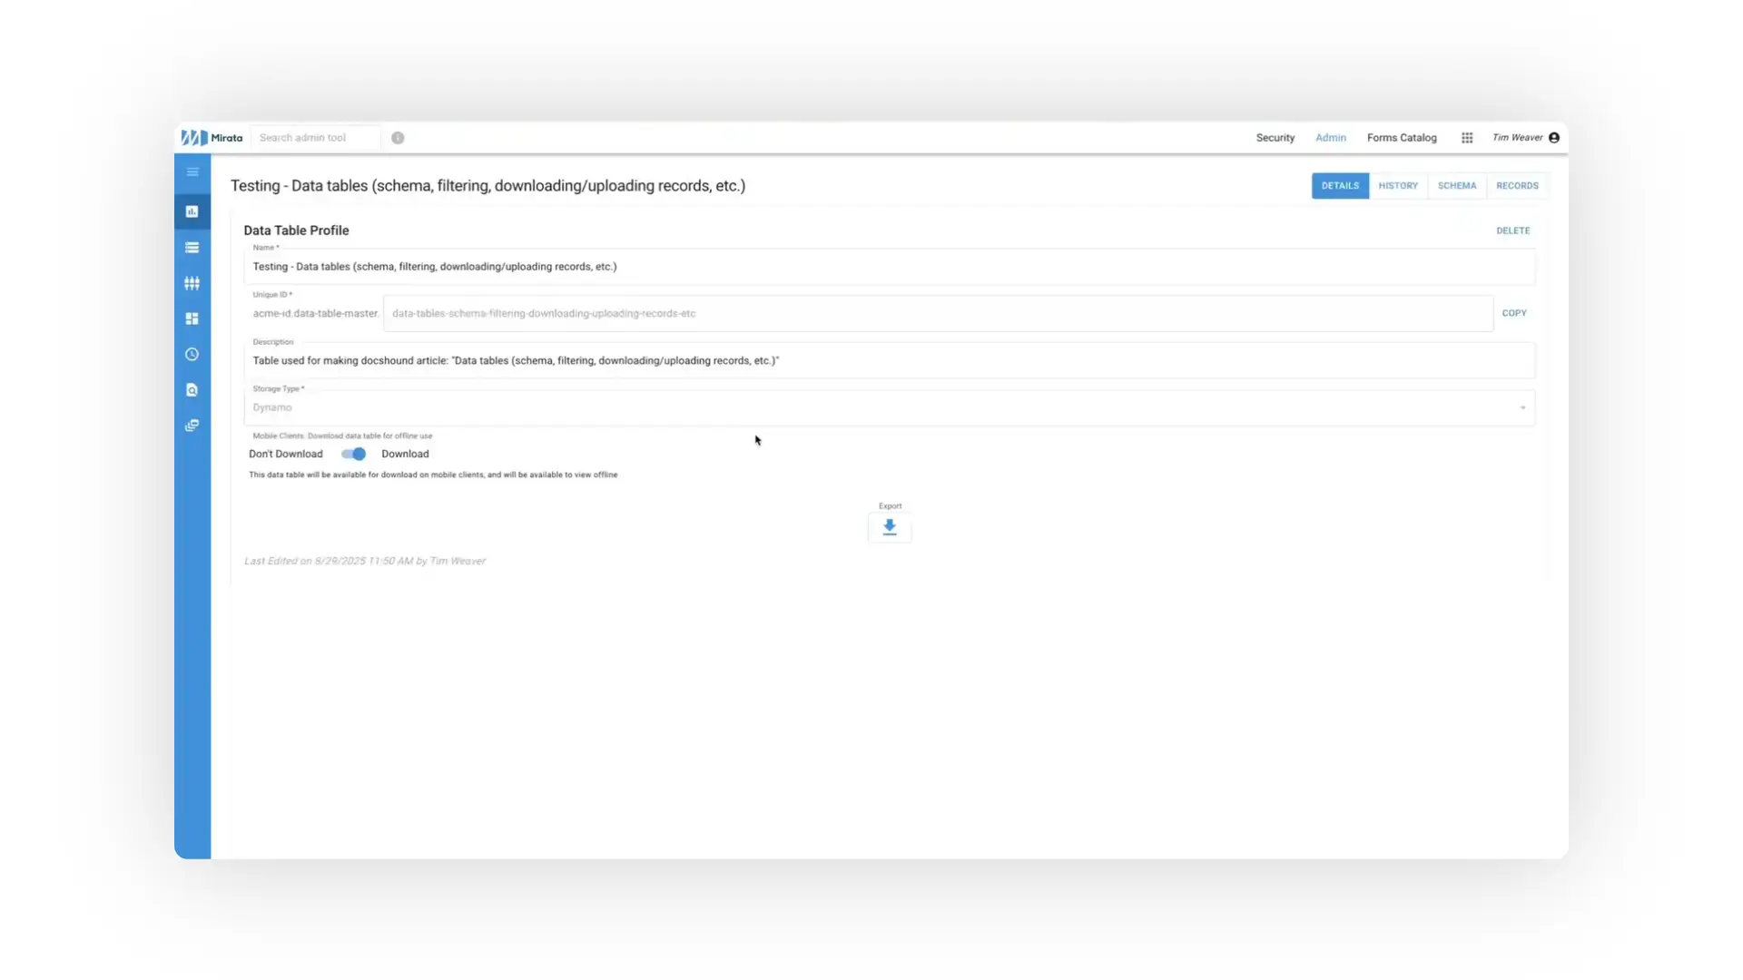Select the clock history sidebar icon
This screenshot has width=1743, height=980.
[x=192, y=354]
